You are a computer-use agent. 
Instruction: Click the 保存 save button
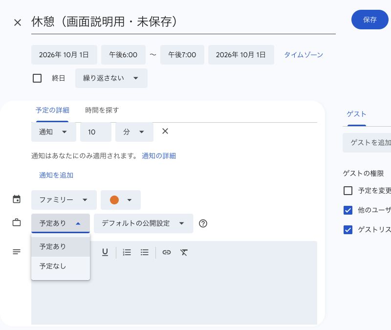(x=369, y=20)
